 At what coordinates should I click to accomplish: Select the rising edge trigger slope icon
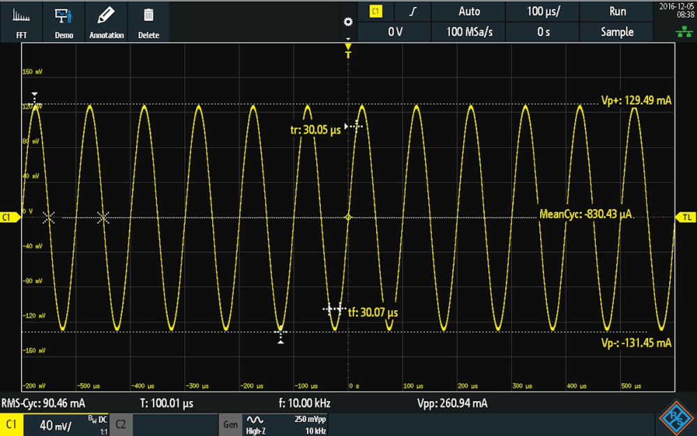(414, 11)
